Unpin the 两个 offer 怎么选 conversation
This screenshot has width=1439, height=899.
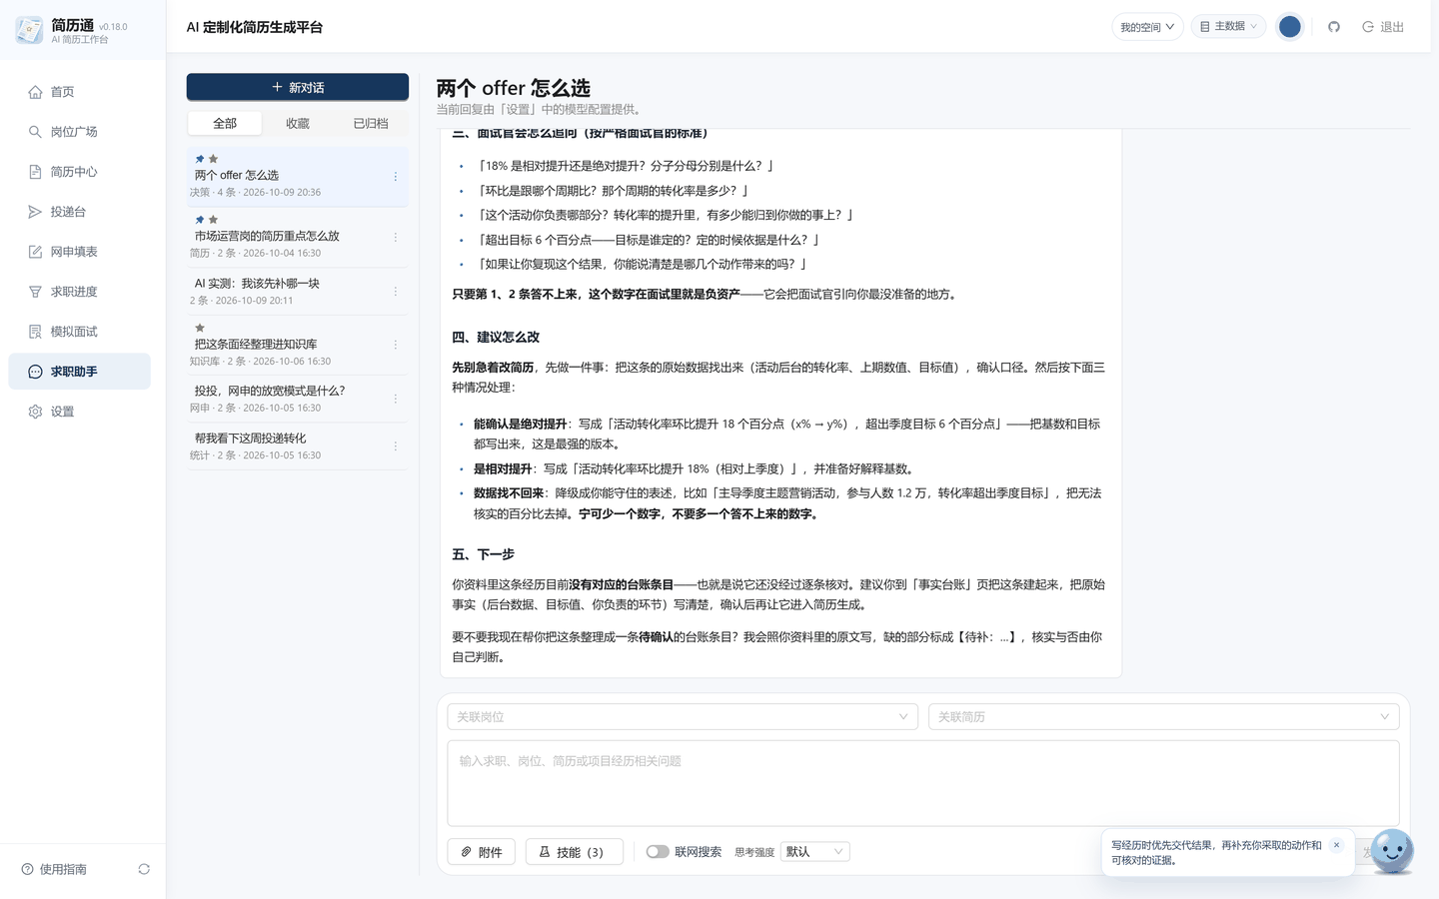tap(200, 159)
